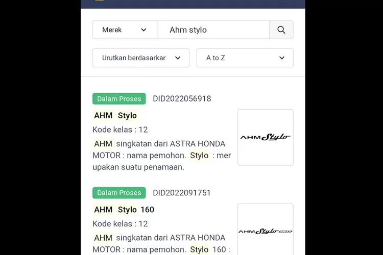Click the magnifying glass search icon

[281, 30]
